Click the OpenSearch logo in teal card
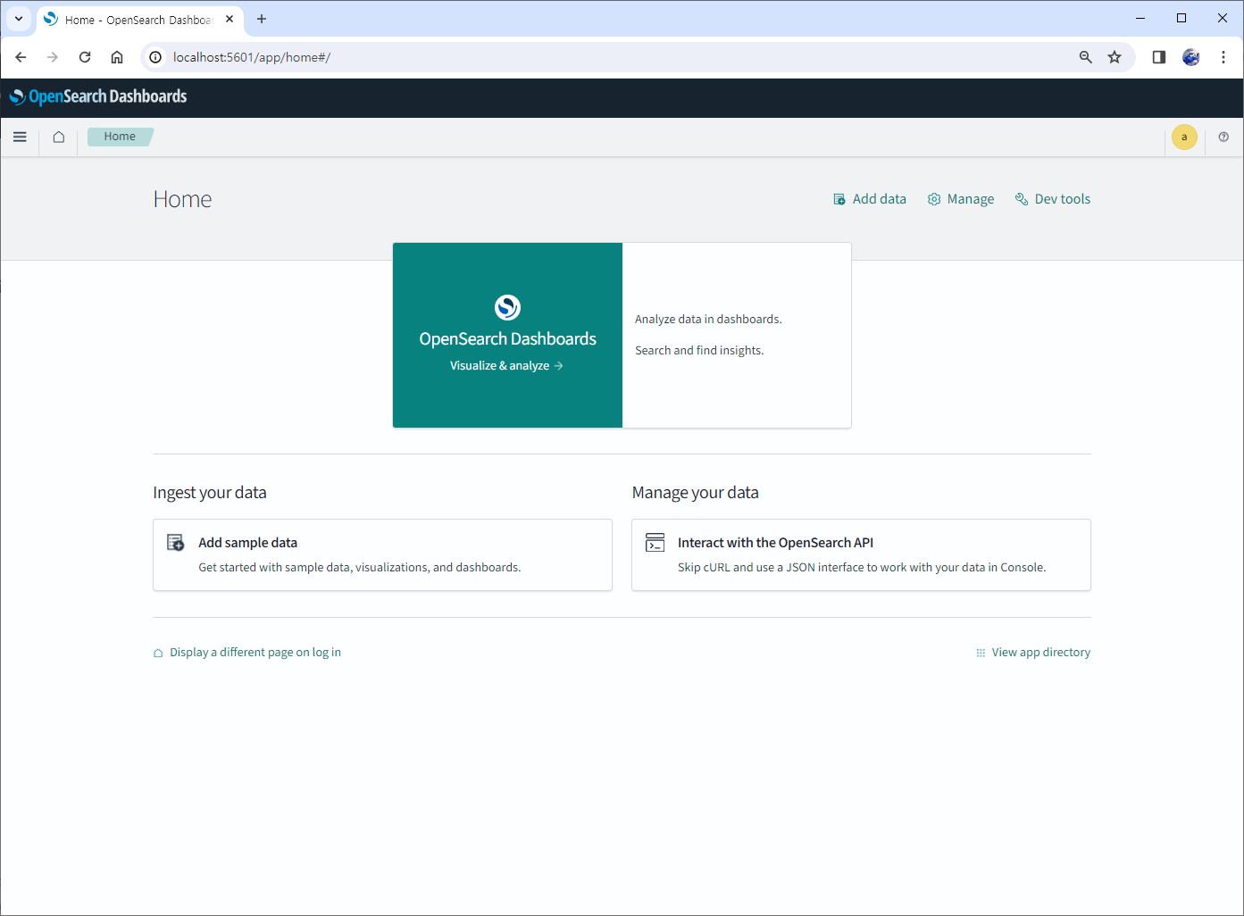Image resolution: width=1244 pixels, height=916 pixels. tap(507, 307)
